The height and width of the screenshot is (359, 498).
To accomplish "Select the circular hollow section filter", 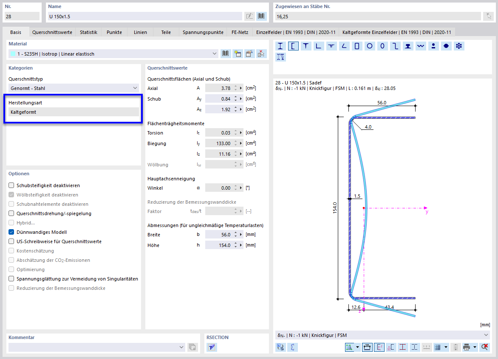I will (x=370, y=46).
